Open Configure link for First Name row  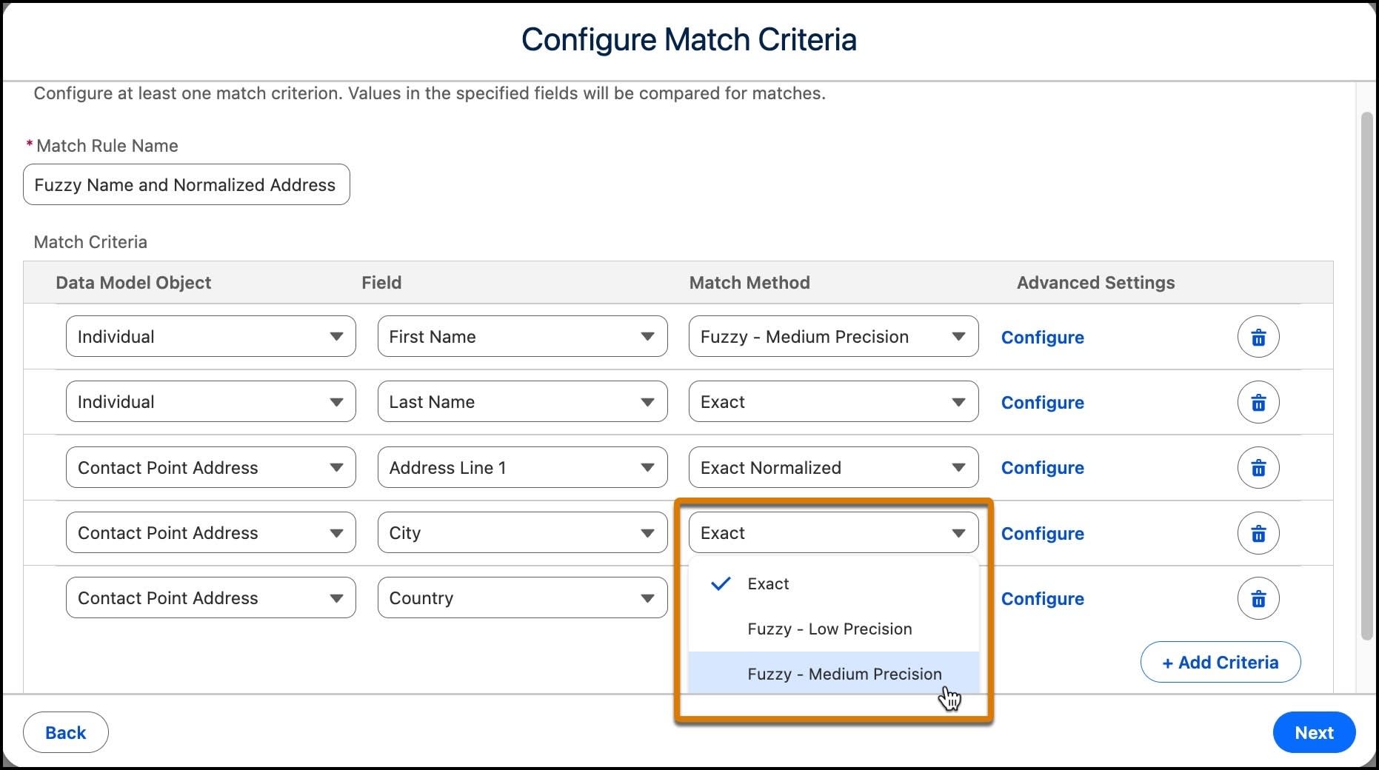1042,338
